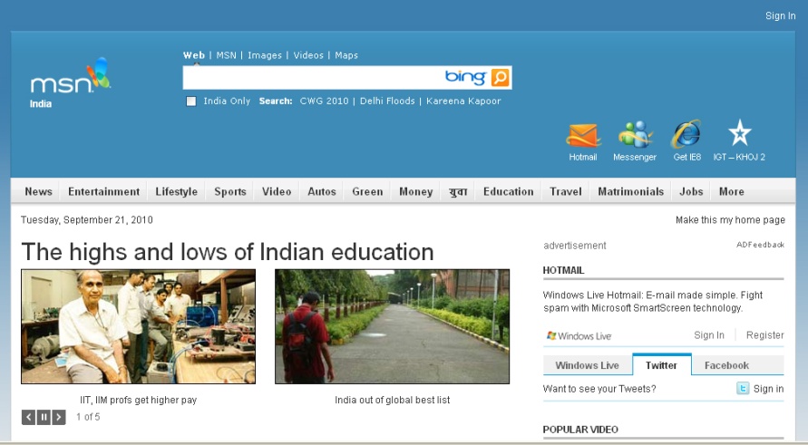Click the Delhi Floods search suggestion
This screenshot has width=808, height=445.
click(x=387, y=101)
